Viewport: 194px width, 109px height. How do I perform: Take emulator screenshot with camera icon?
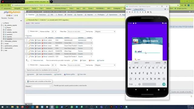point(148,12)
